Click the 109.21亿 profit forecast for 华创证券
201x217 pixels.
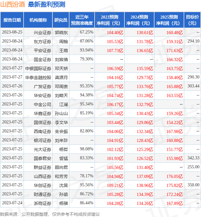coord(115,185)
